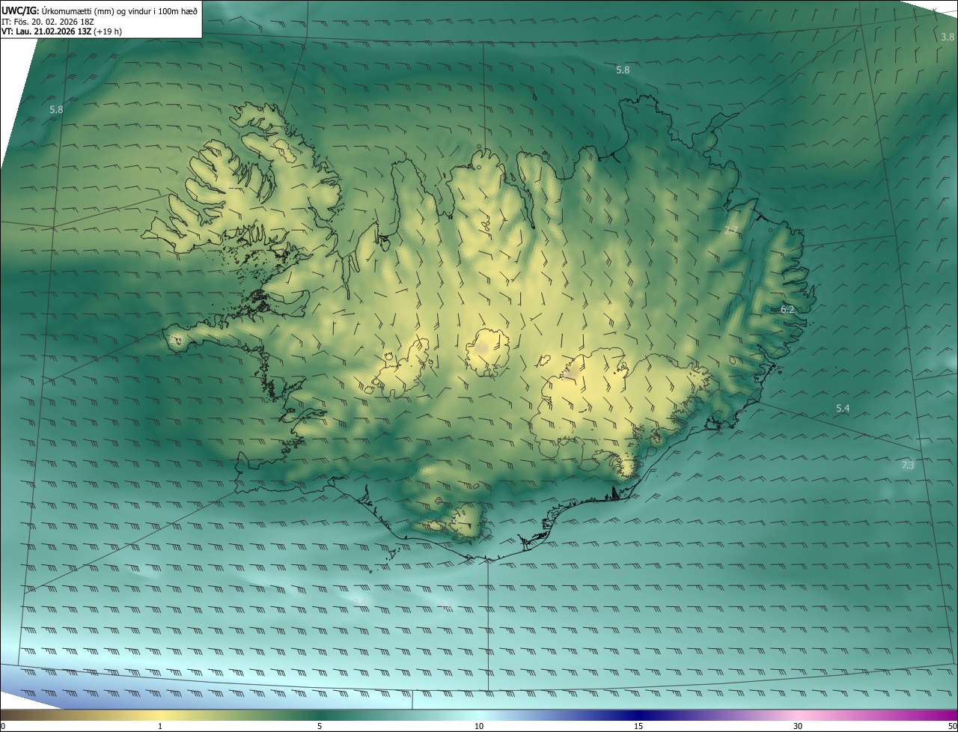Click the "15" tick label on the color scale

click(638, 726)
